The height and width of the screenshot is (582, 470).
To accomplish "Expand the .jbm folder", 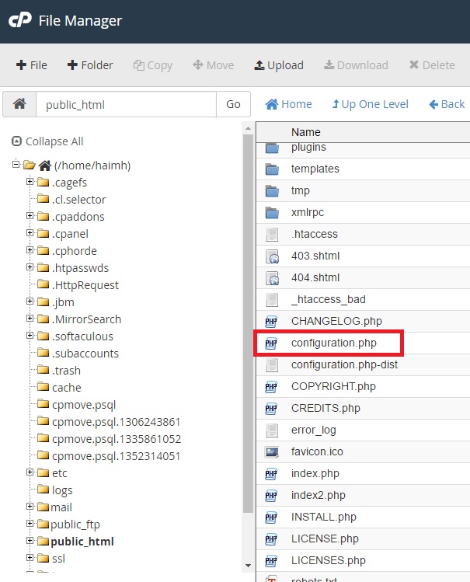I will coord(30,301).
